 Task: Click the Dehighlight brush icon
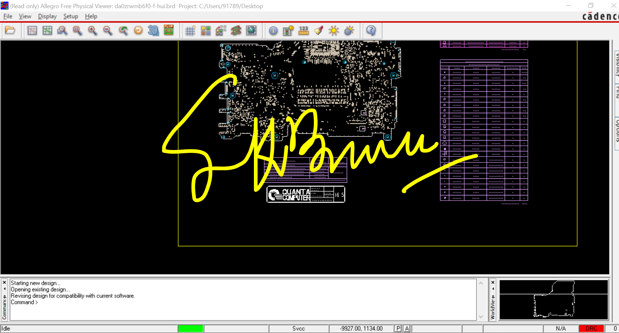(319, 31)
